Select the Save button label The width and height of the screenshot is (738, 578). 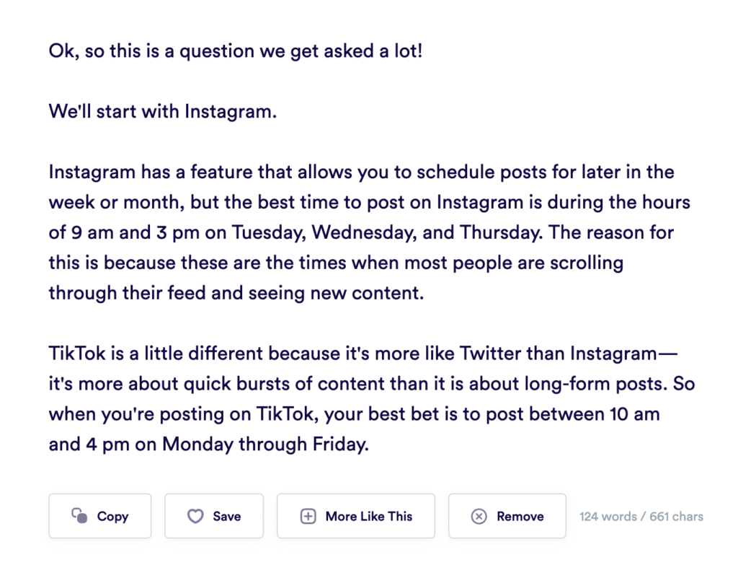227,516
